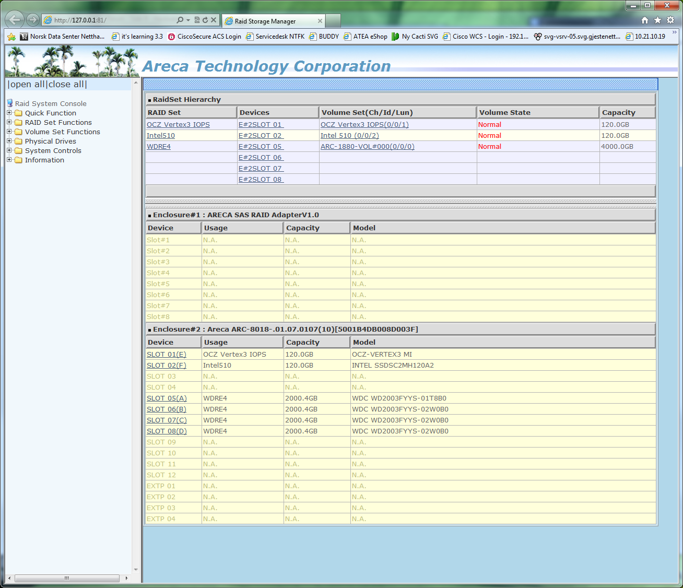
Task: Open the Cisco WCS - Login bookmark
Action: pyautogui.click(x=486, y=37)
